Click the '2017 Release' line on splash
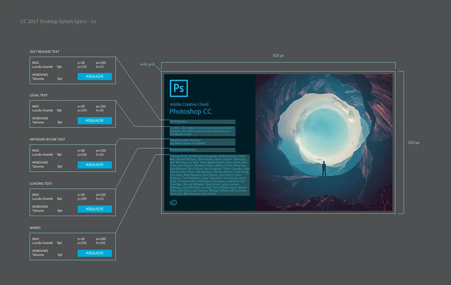The height and width of the screenshot is (285, 451). [178, 121]
